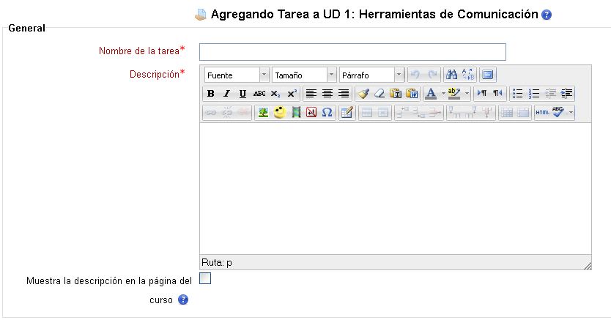
Task: Create a bulleted unordered list
Action: pos(518,94)
